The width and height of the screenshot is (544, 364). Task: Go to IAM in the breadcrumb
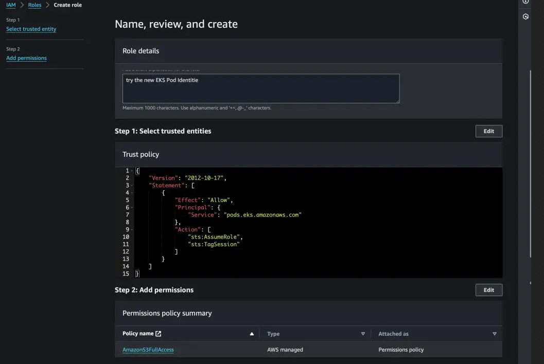click(11, 5)
